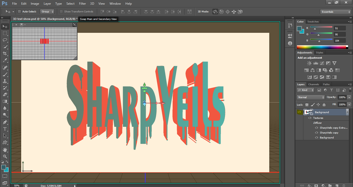Click the Brightness/Contrast adjustment icon

point(309,63)
